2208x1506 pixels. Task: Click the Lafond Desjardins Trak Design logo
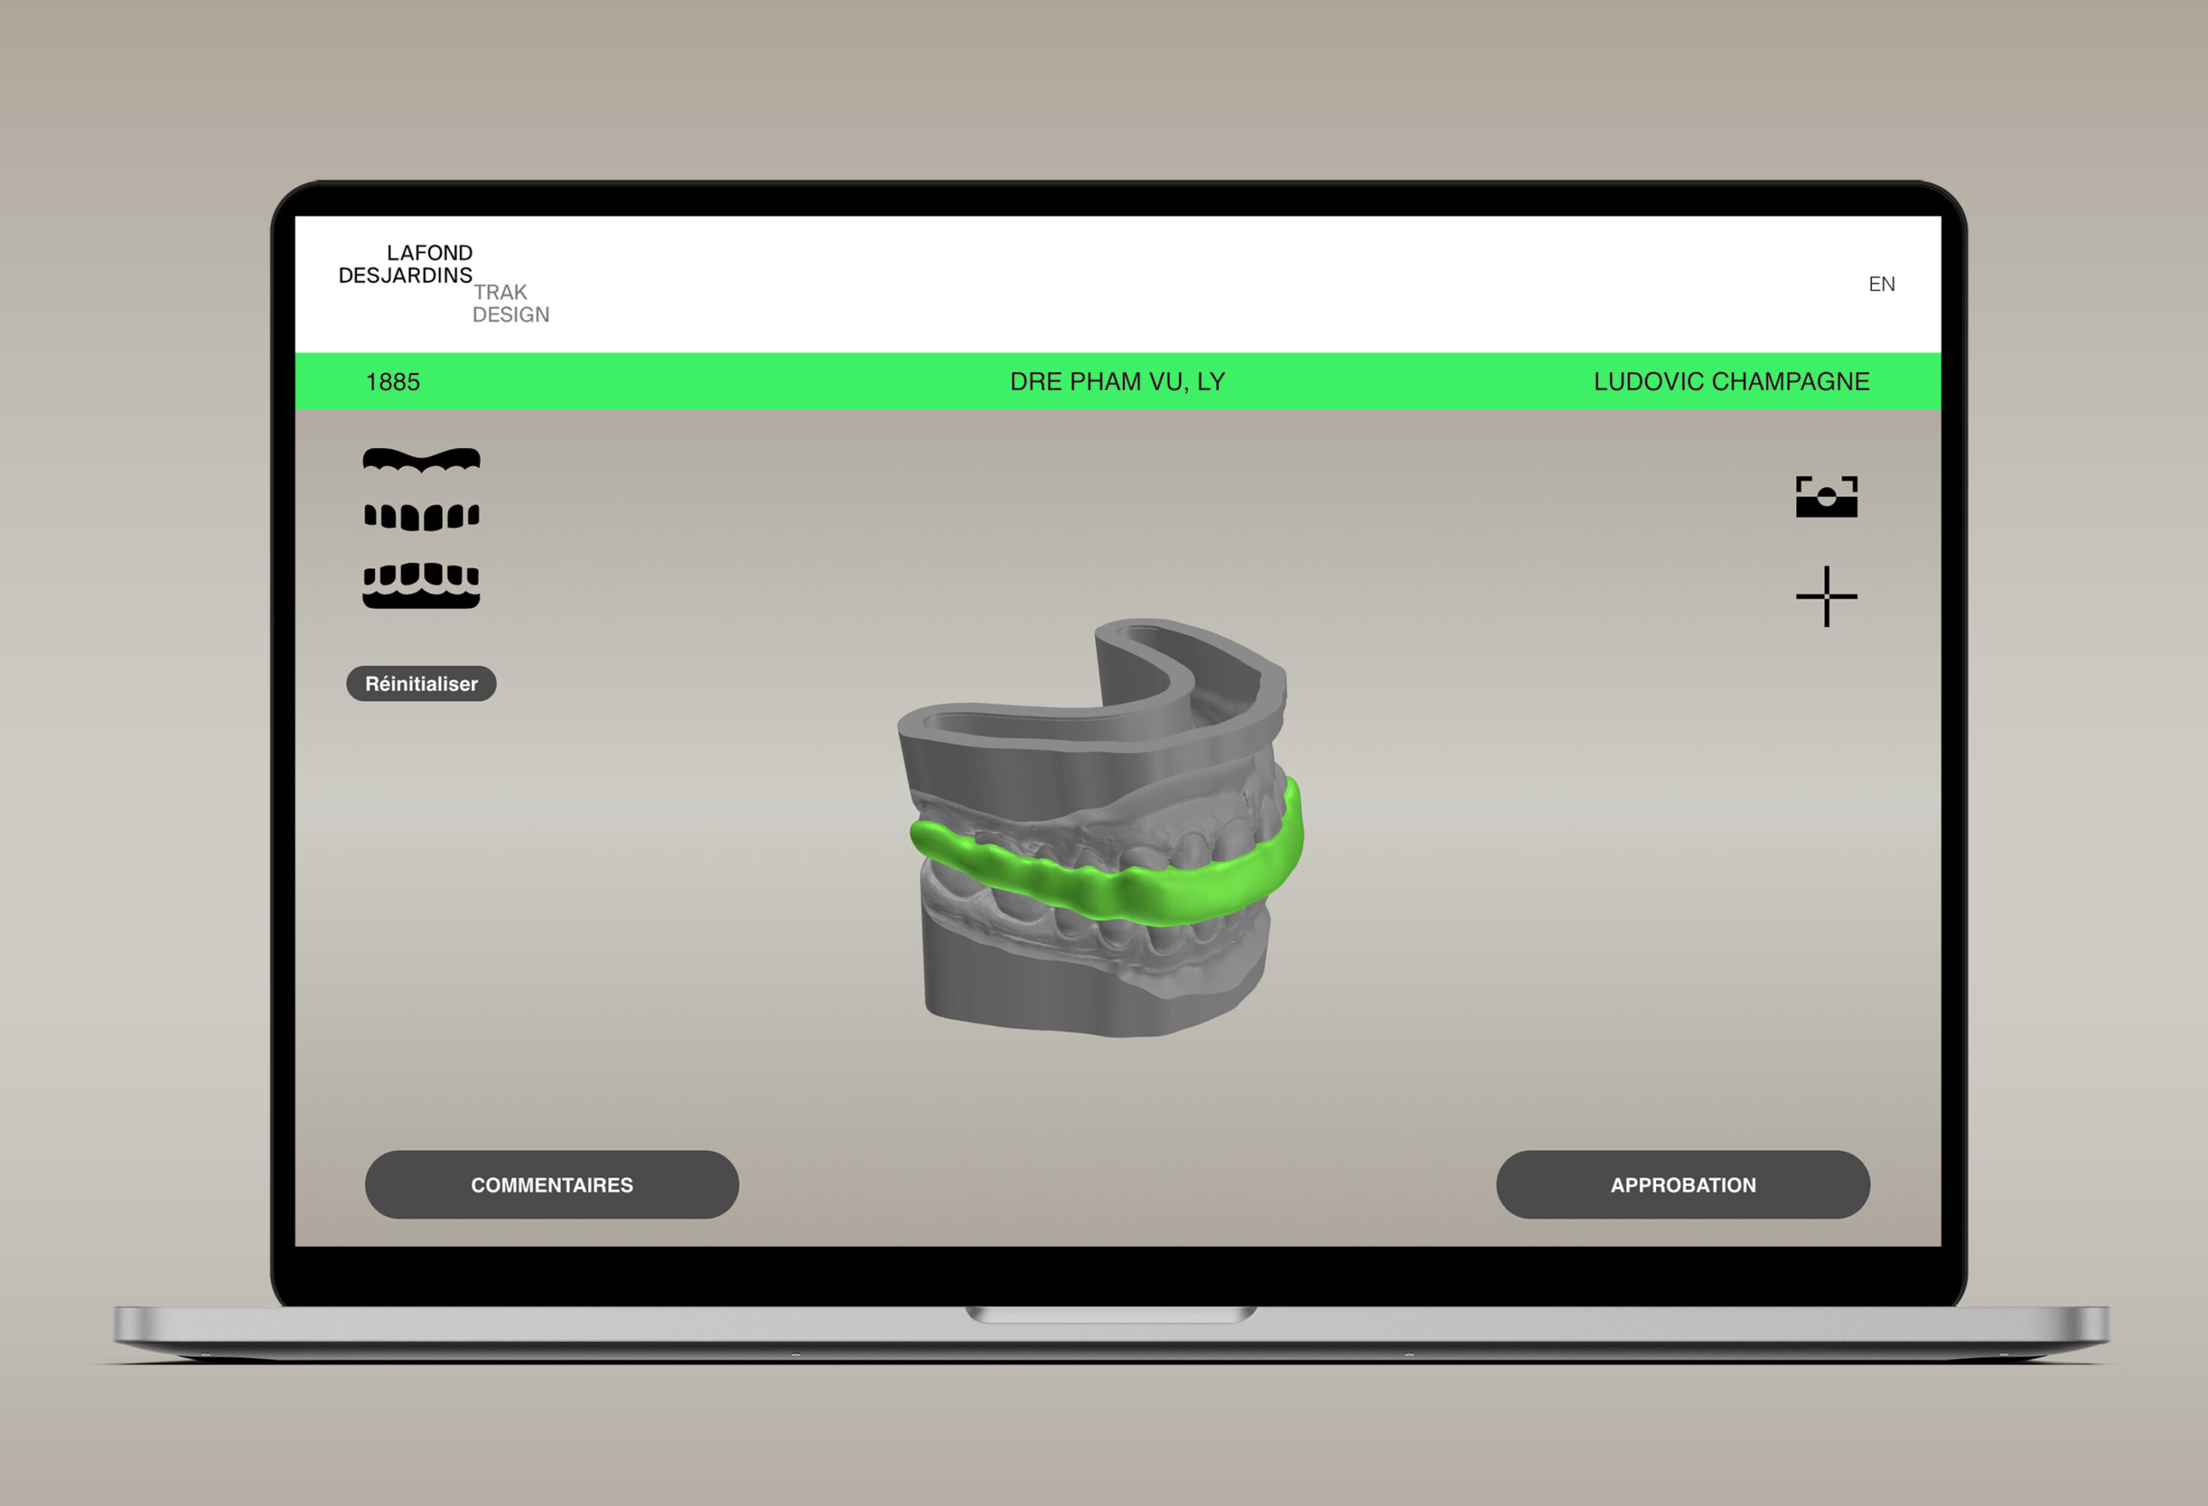click(444, 283)
